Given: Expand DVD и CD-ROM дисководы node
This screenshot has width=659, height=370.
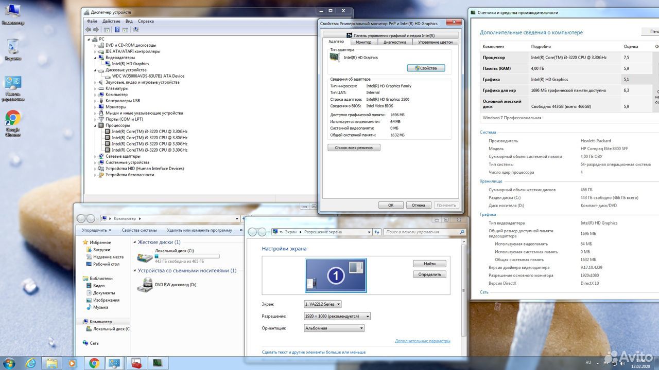Looking at the screenshot, I should pyautogui.click(x=95, y=45).
